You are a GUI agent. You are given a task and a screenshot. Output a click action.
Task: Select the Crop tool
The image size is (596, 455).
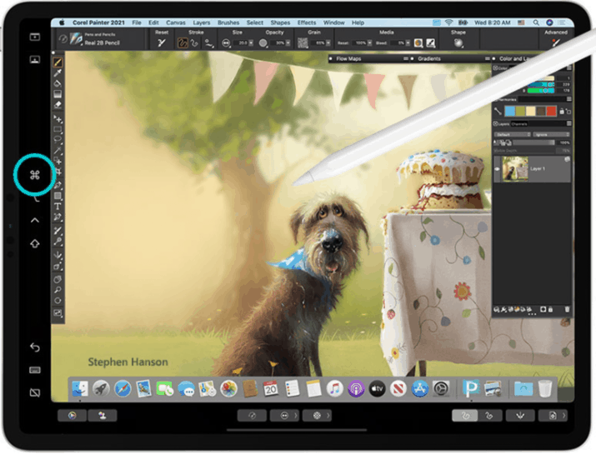[x=58, y=172]
